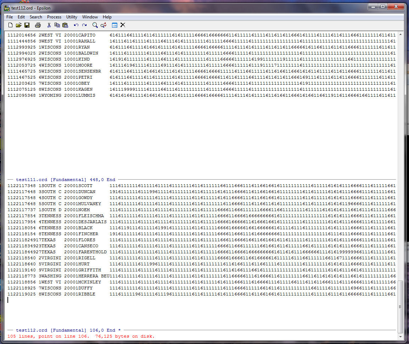Viewport: 409px width, 344px height.
Task: Open the File menu
Action: pyautogui.click(x=10, y=17)
